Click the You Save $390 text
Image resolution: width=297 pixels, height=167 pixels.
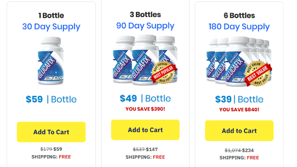point(145,108)
